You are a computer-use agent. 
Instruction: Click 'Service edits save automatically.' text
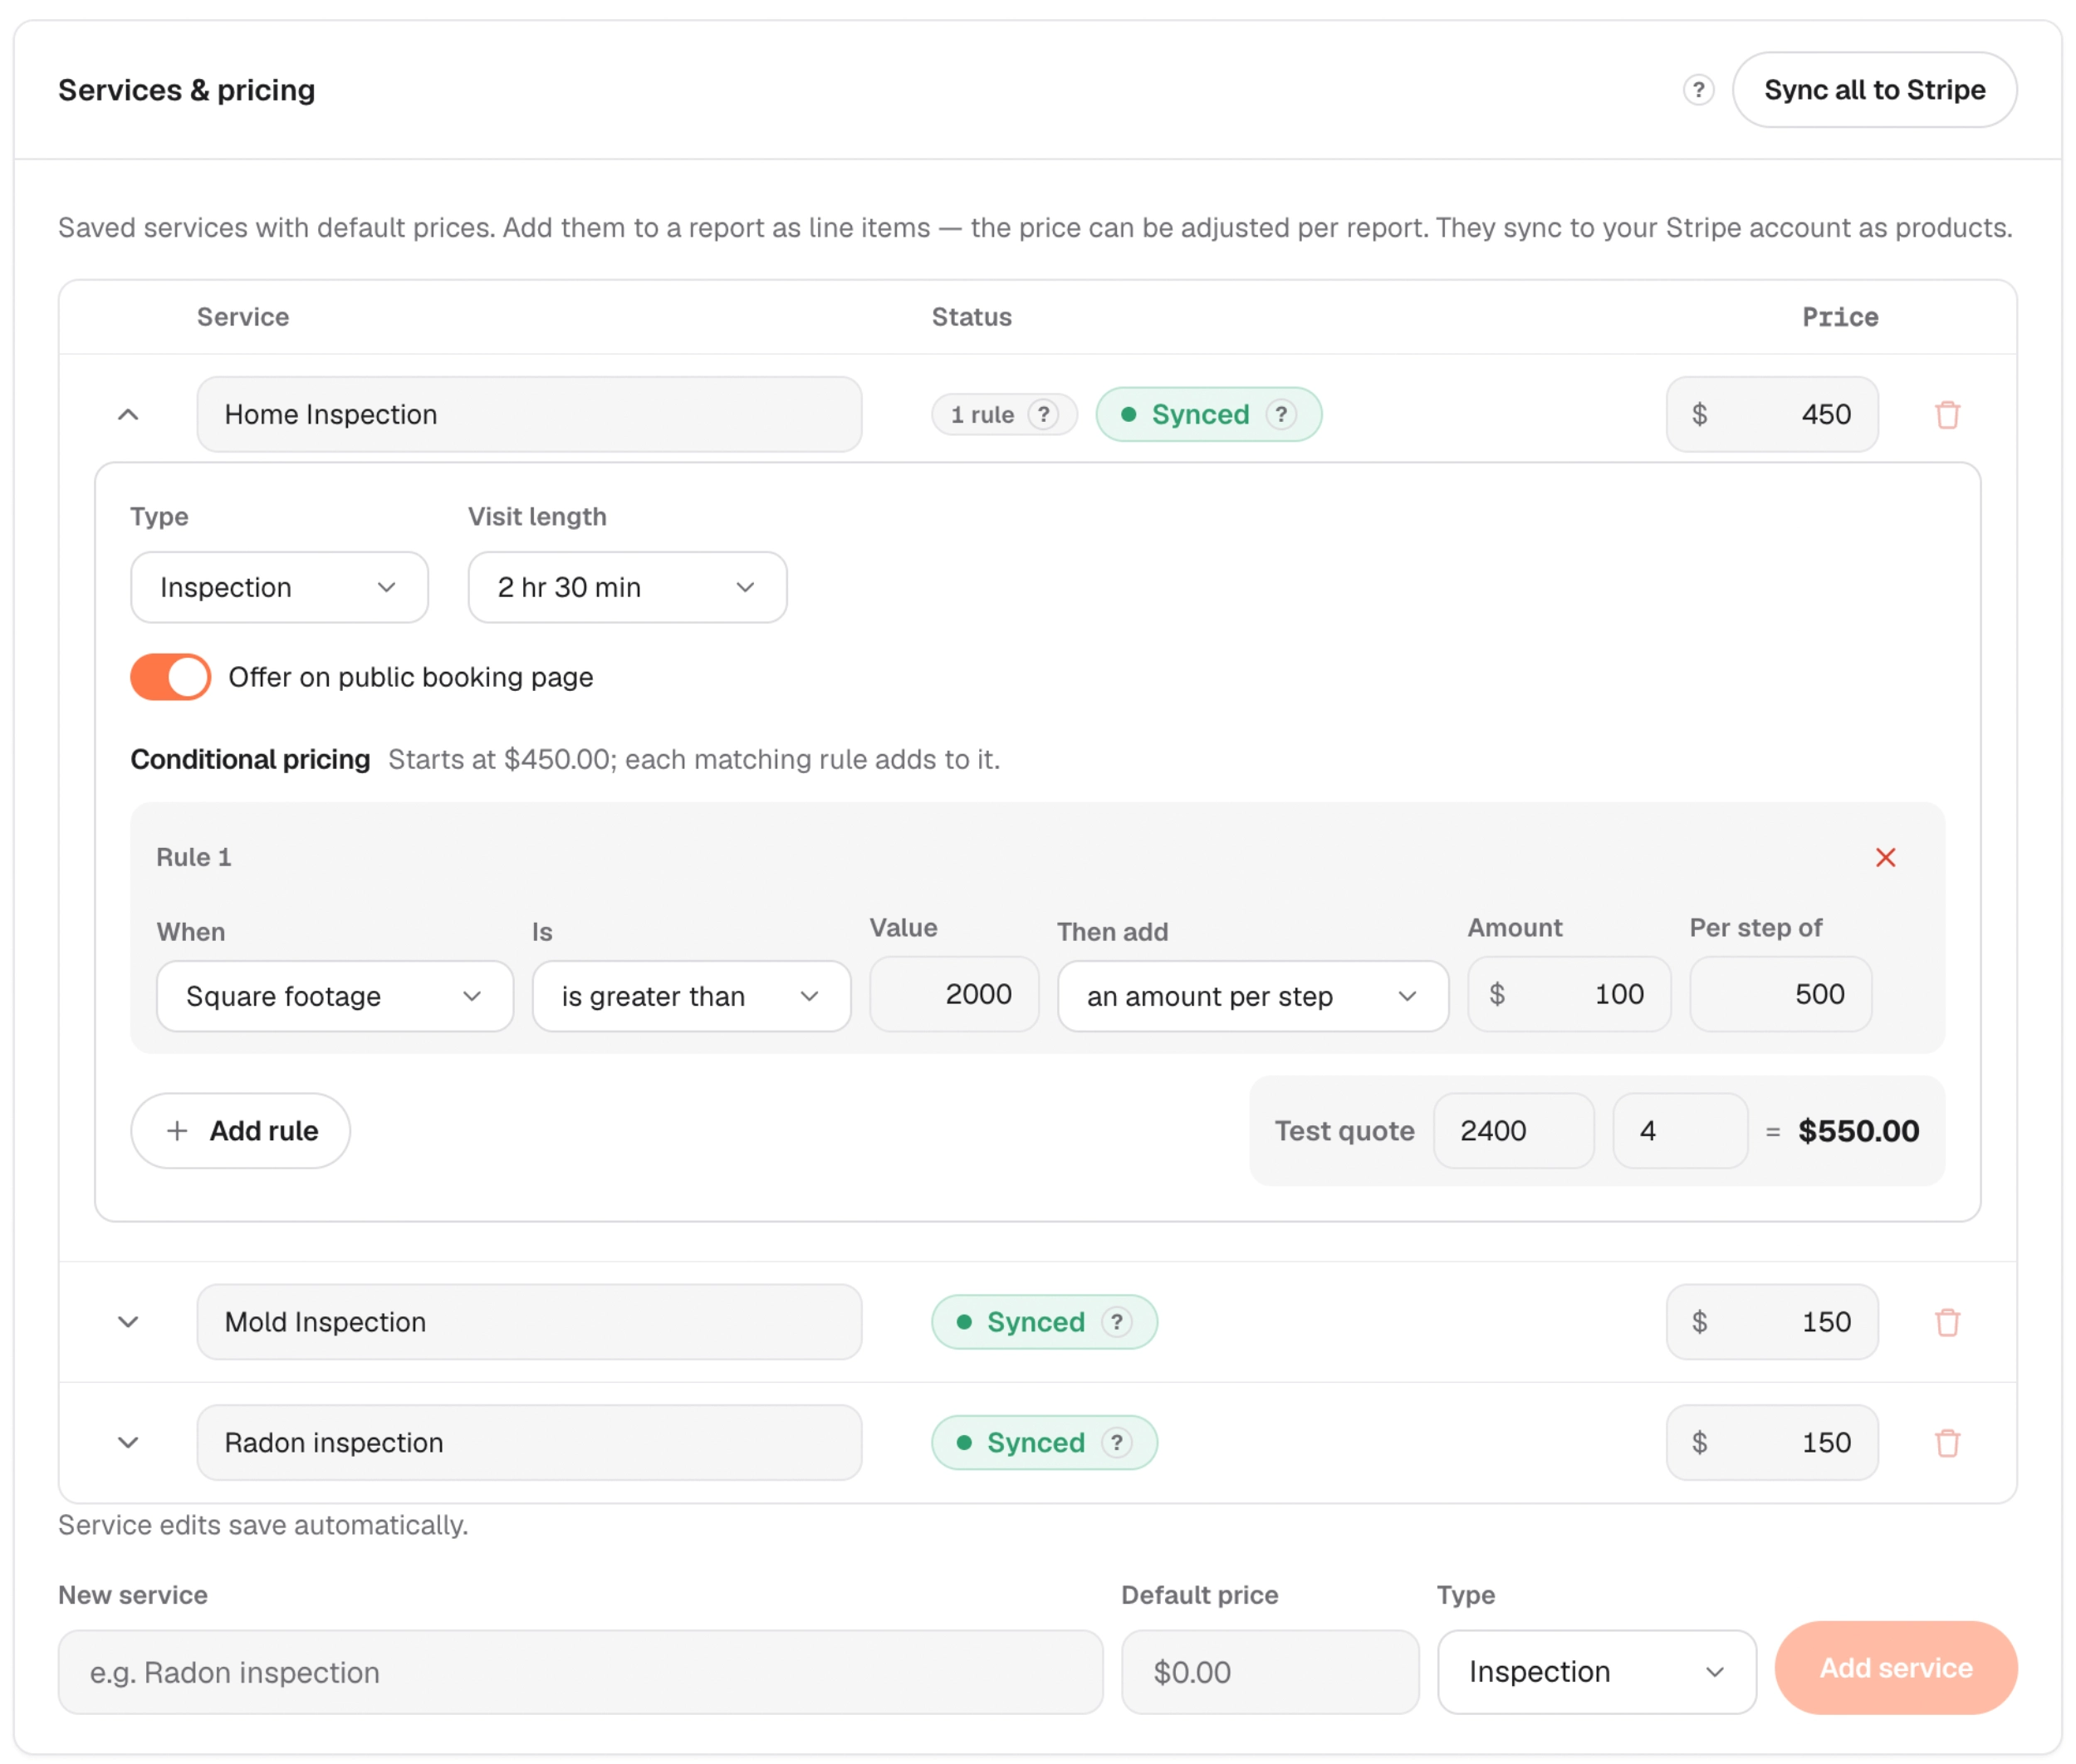pos(263,1524)
